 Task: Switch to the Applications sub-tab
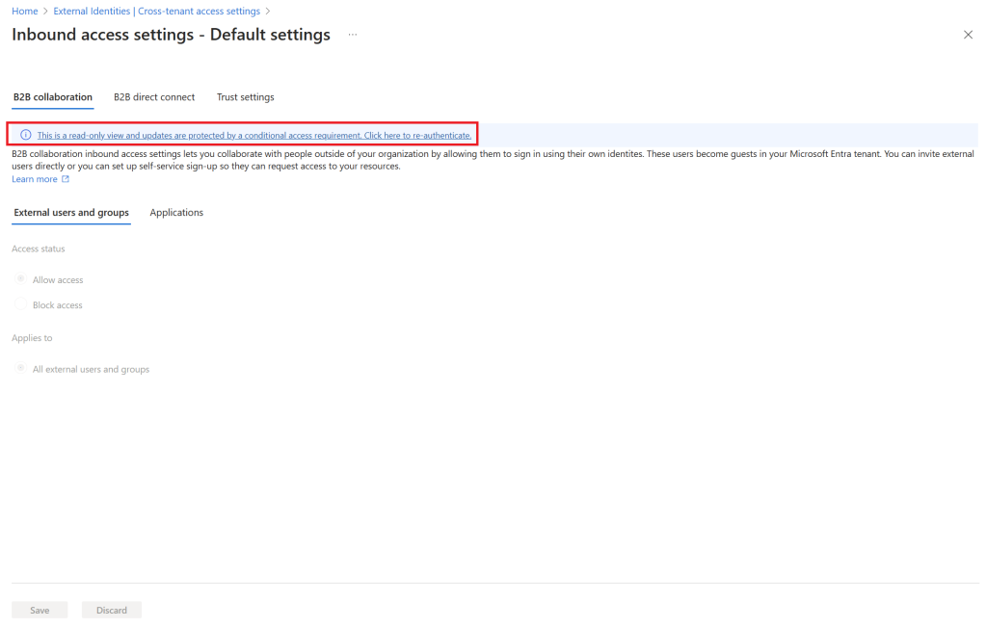(x=176, y=212)
